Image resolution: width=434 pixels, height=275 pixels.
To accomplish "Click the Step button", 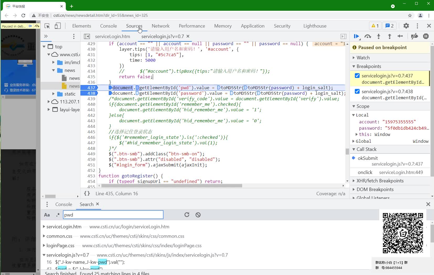I will point(400,36).
